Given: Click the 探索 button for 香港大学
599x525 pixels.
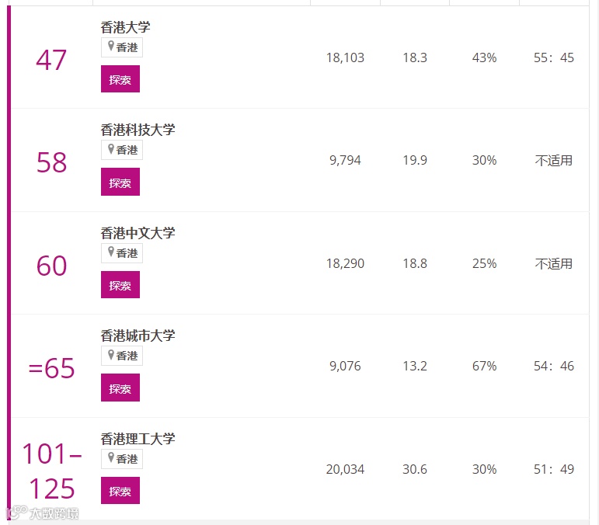Looking at the screenshot, I should [120, 79].
